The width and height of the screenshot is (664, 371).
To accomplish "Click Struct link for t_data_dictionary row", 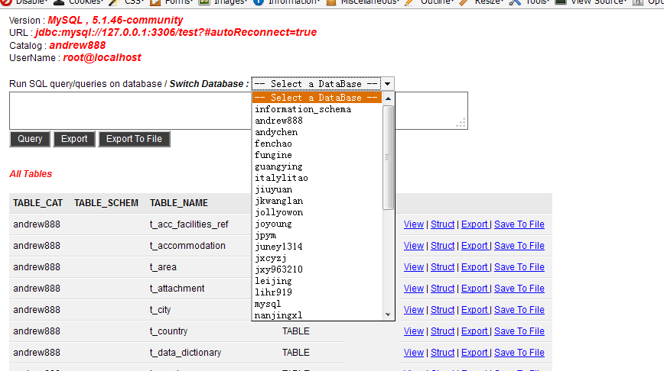I will [442, 353].
